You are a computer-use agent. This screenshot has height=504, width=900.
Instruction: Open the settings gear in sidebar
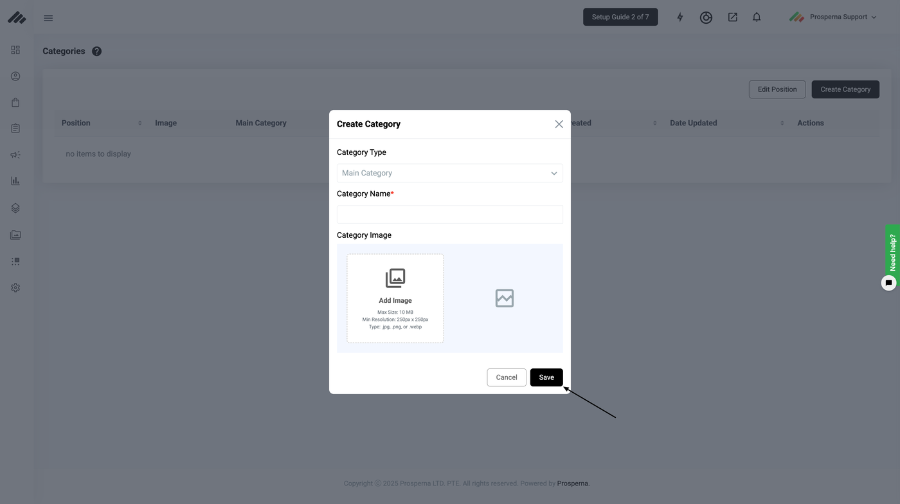coord(15,288)
